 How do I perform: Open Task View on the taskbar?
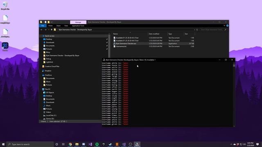click(x=63, y=144)
